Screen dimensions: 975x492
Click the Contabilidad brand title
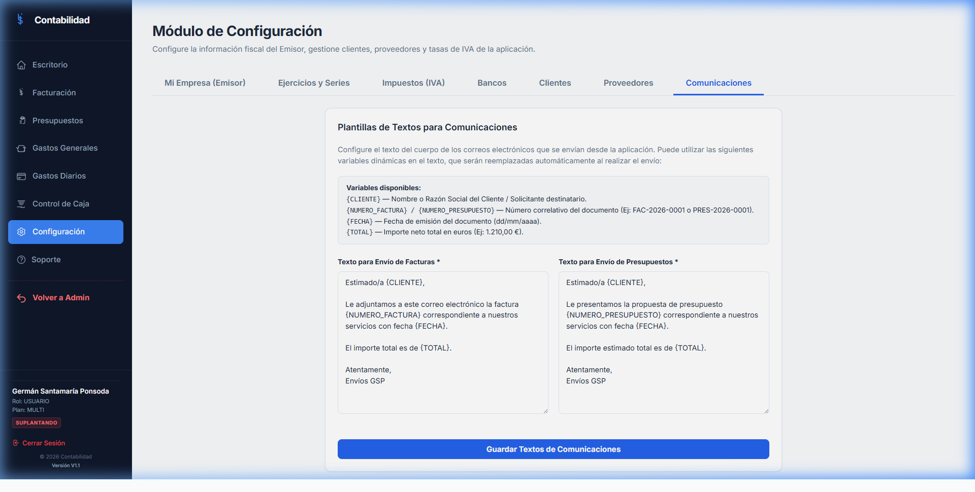[62, 20]
